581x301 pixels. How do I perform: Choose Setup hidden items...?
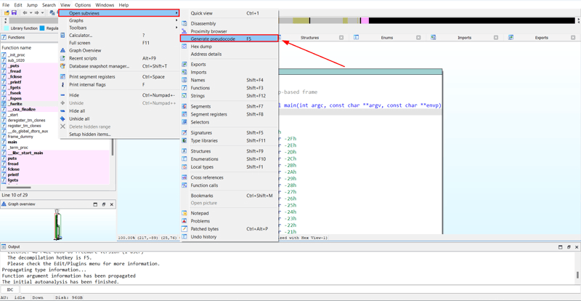(118, 134)
